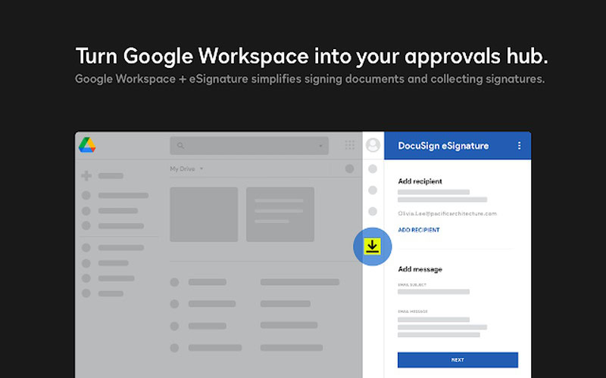This screenshot has height=378, width=606.
Task: Click the yellow DocuSign download icon
Action: click(372, 246)
